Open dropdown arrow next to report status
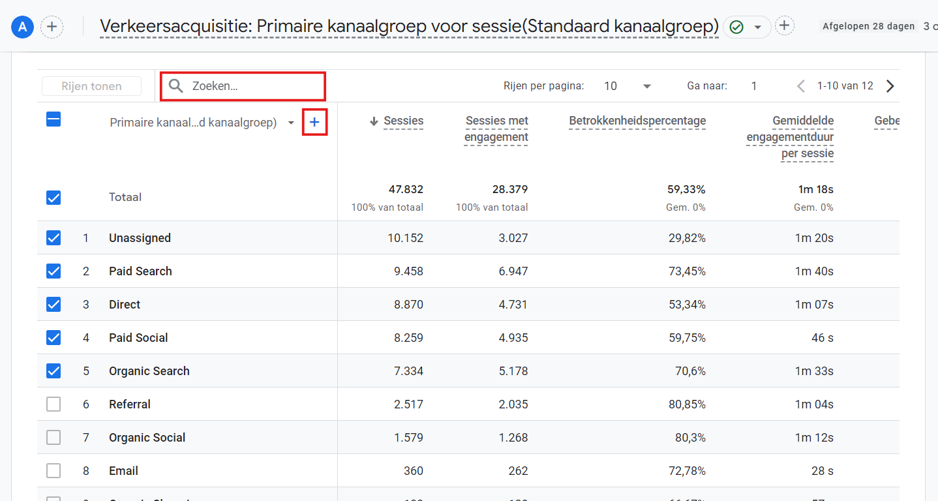The width and height of the screenshot is (938, 501). pos(757,27)
